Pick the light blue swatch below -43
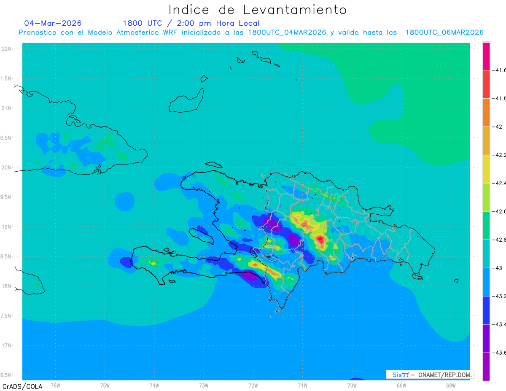The height and width of the screenshot is (391, 506). (486, 282)
